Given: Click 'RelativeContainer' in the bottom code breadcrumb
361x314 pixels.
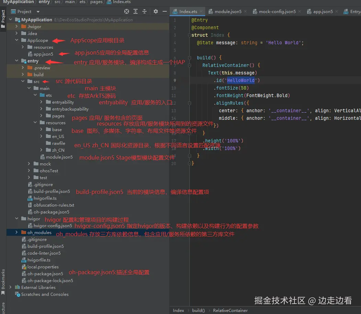Looking at the screenshot, I should (230, 310).
